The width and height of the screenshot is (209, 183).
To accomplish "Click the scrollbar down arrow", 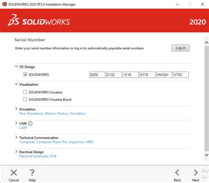I will pos(206,155).
